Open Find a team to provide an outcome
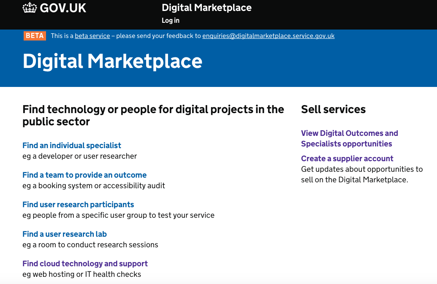 pyautogui.click(x=84, y=175)
